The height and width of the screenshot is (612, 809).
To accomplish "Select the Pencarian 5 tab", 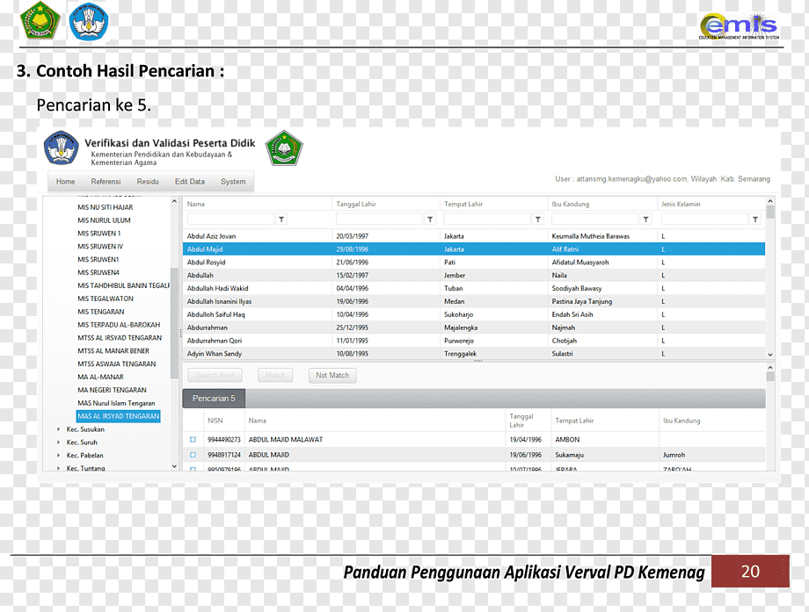I will click(214, 399).
